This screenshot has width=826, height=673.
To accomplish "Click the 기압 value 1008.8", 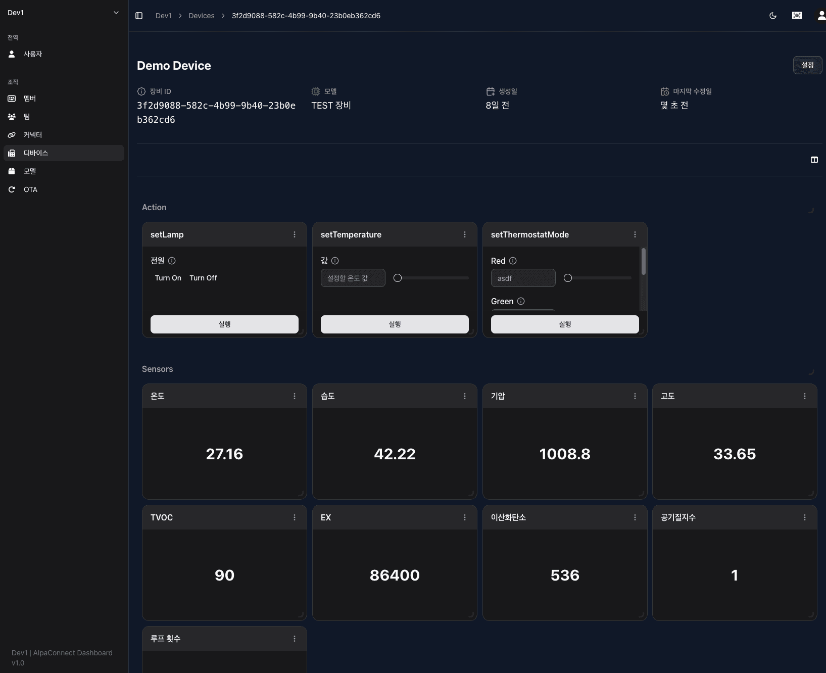I will [x=565, y=454].
